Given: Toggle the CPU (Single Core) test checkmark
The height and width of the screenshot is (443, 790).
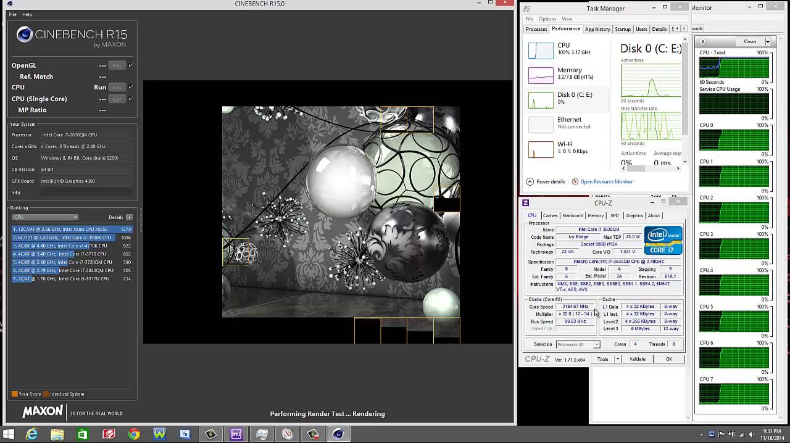Looking at the screenshot, I should 131,99.
